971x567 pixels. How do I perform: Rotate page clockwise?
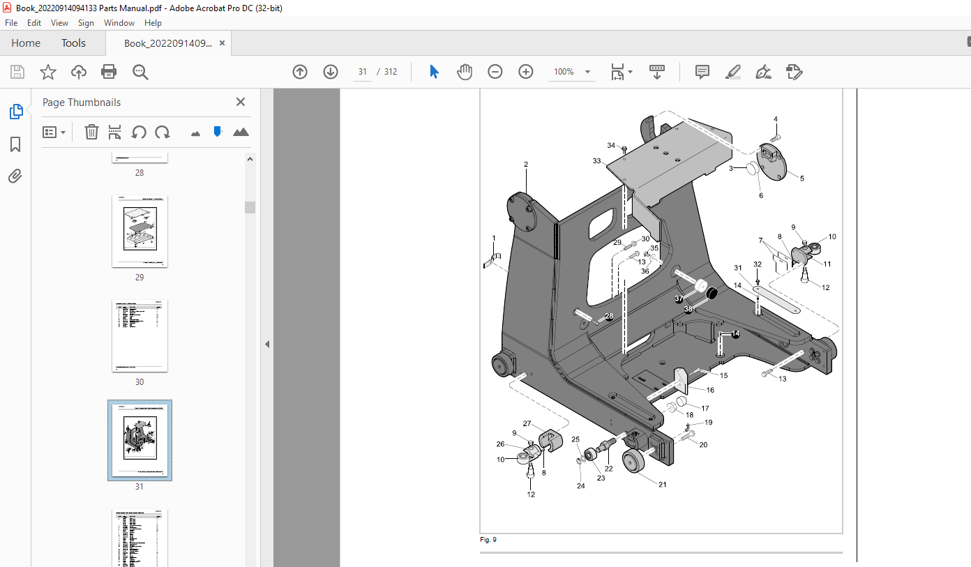coord(163,132)
